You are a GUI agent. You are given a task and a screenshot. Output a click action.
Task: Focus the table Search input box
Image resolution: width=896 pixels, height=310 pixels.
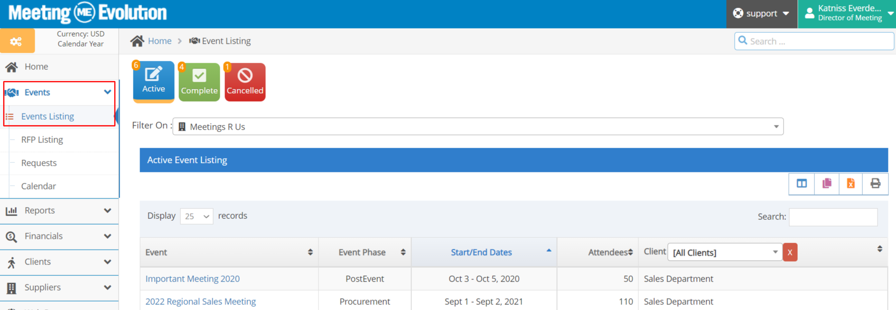coord(833,217)
